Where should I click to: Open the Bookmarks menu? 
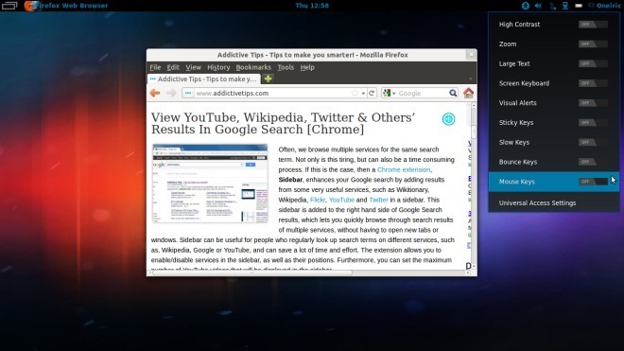click(x=253, y=67)
